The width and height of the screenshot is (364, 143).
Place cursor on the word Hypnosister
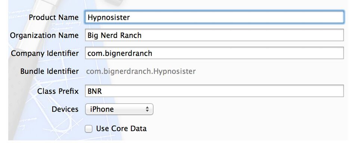point(109,18)
